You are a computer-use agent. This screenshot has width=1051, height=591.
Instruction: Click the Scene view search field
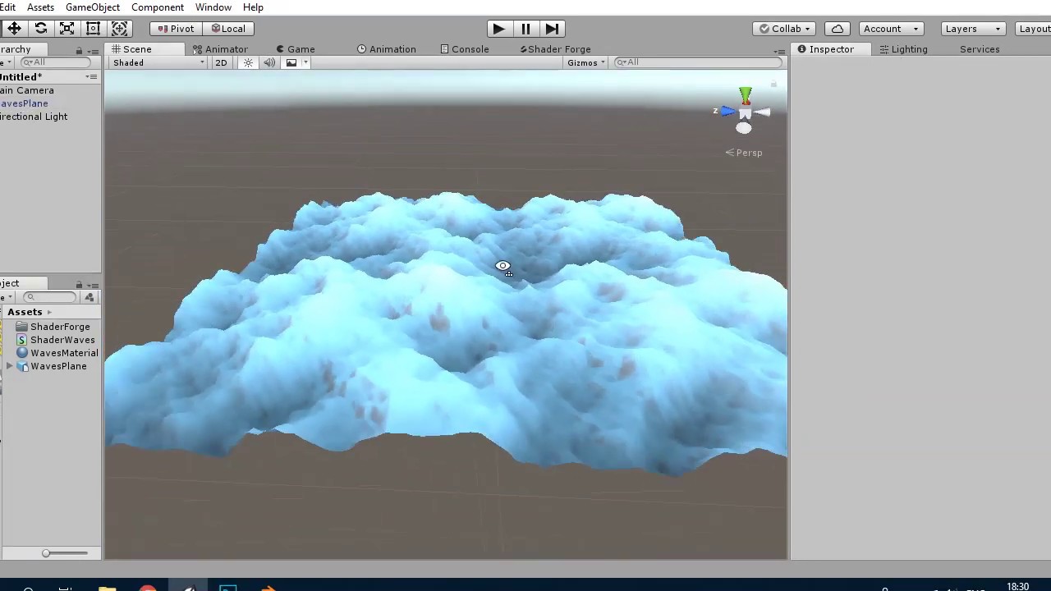[700, 62]
